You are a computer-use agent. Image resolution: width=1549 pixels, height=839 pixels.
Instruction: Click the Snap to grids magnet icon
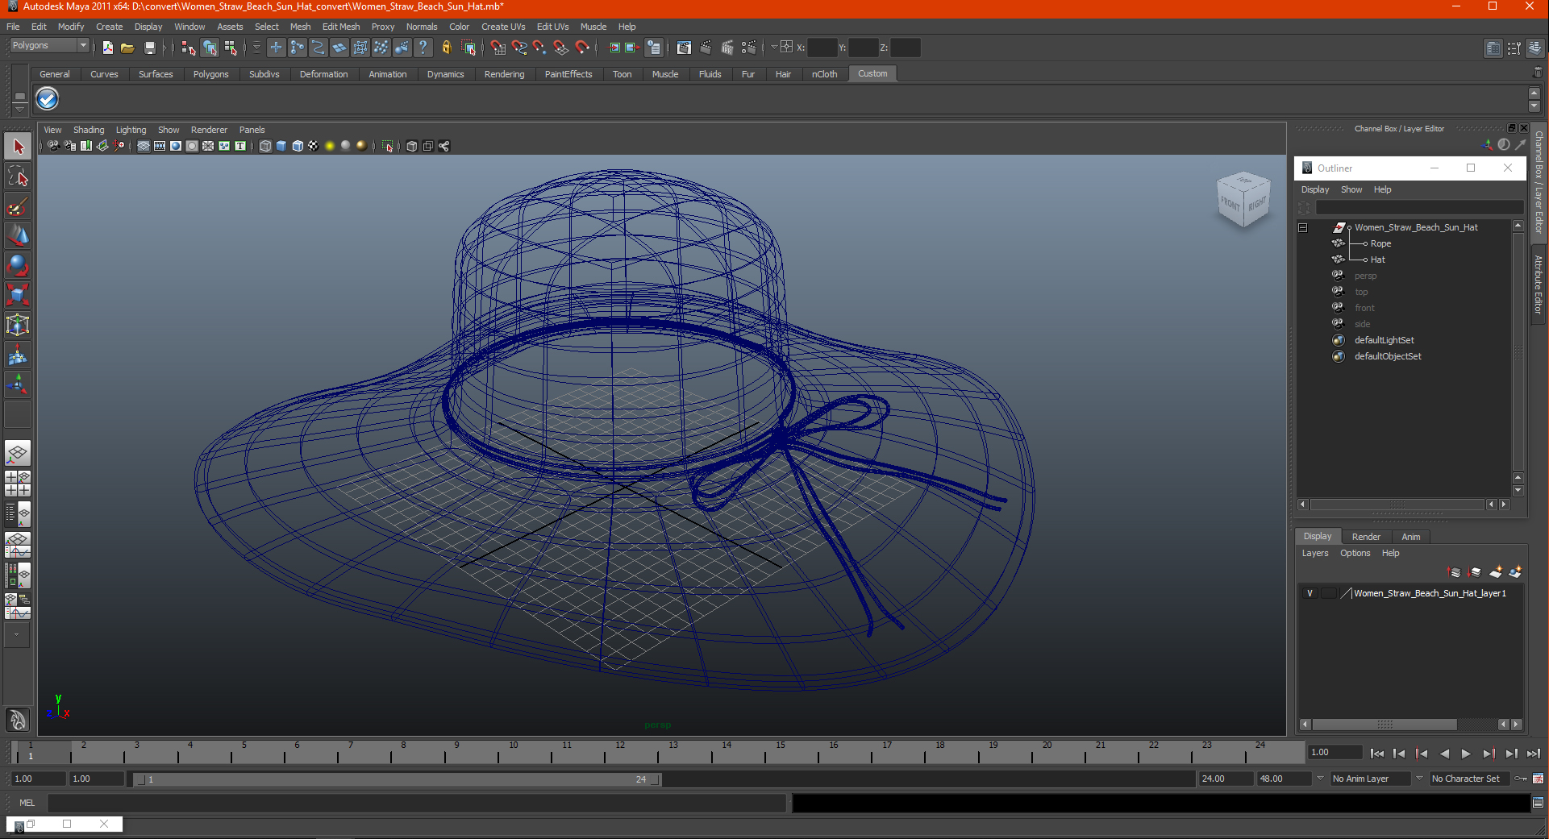tap(498, 48)
